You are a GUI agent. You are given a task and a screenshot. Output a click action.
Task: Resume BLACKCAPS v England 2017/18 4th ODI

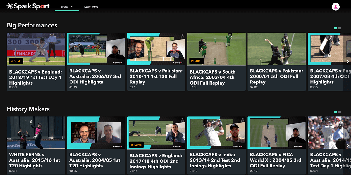point(136,145)
